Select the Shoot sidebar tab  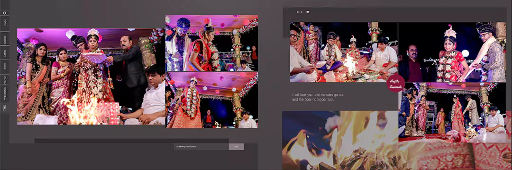point(5,66)
